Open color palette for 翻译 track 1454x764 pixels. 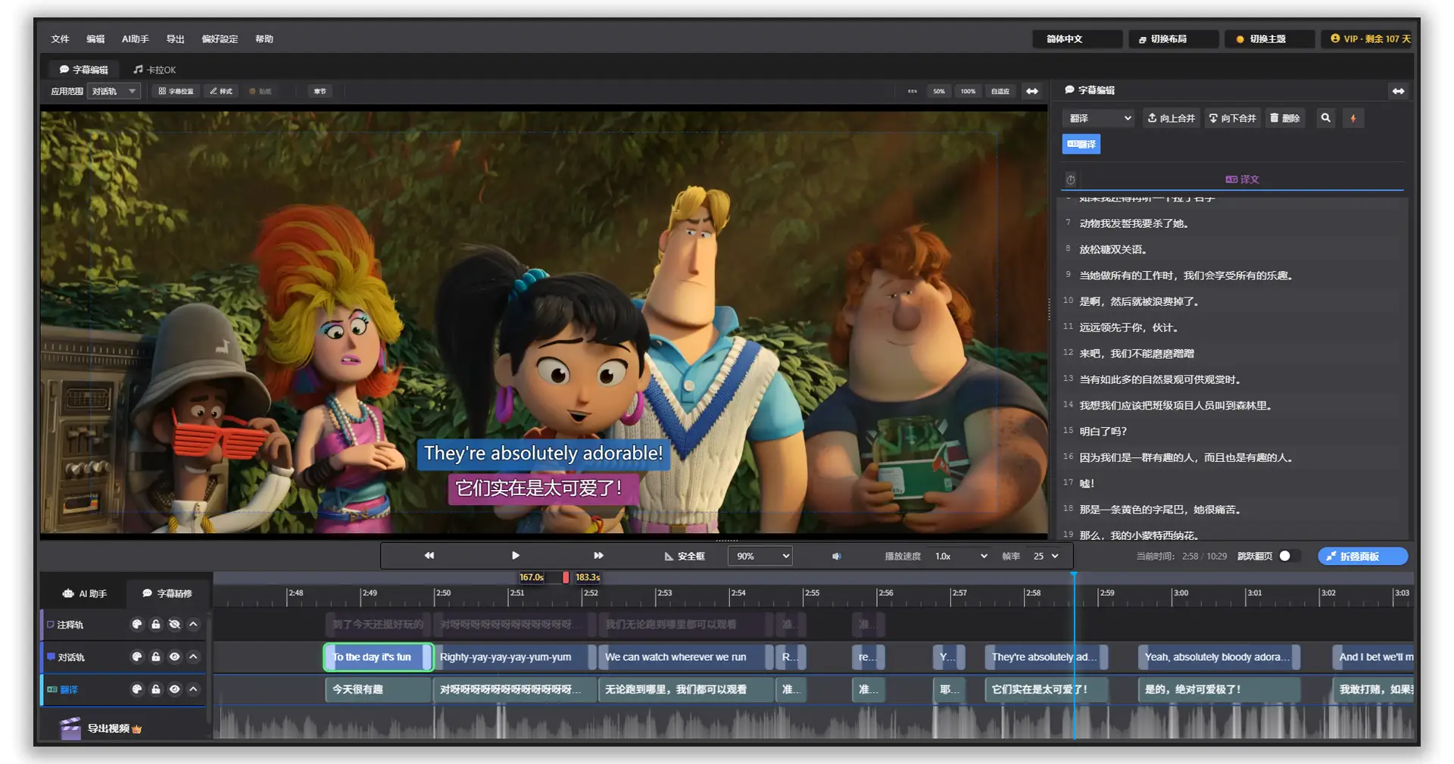coord(137,690)
